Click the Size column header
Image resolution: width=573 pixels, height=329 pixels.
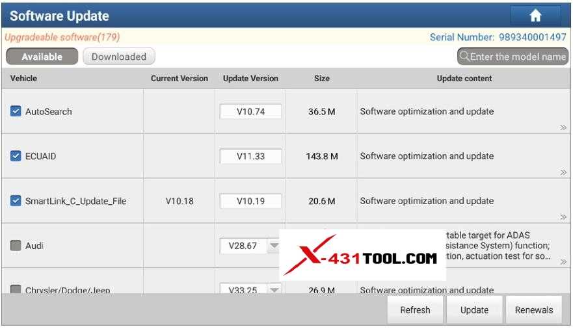coord(321,78)
